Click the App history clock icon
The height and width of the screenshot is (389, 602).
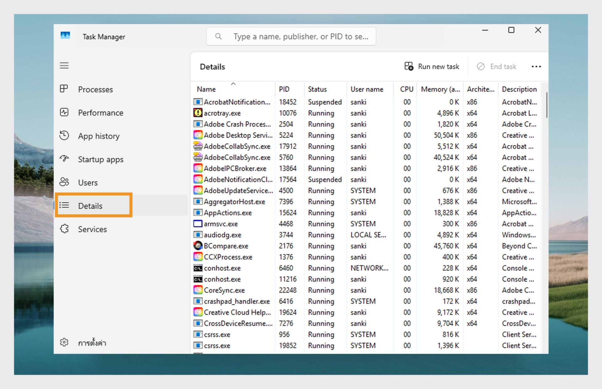64,136
